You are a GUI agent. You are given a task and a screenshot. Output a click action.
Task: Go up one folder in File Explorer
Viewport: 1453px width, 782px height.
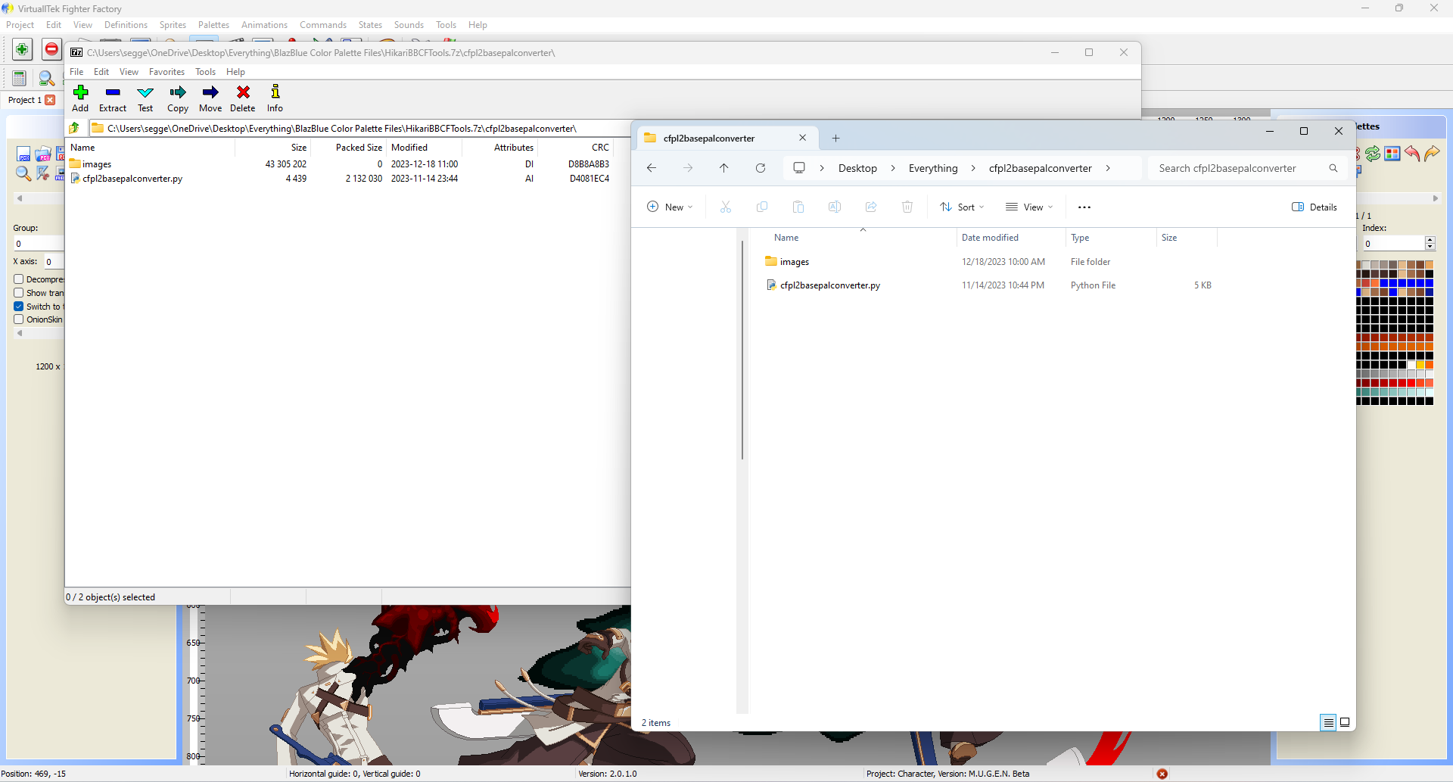[724, 168]
